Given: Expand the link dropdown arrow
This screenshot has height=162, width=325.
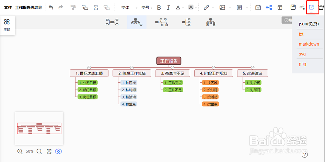Looking at the screenshot, I should (x=213, y=8).
